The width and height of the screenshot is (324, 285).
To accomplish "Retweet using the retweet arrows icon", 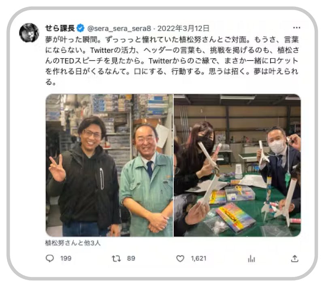I will click(116, 258).
